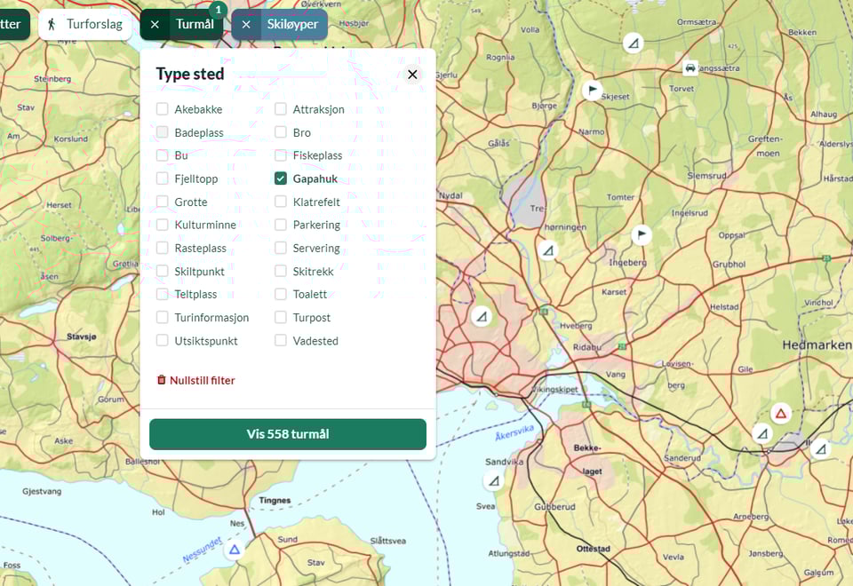The width and height of the screenshot is (853, 586).
Task: Open the Turforslag tab
Action: pyautogui.click(x=84, y=25)
